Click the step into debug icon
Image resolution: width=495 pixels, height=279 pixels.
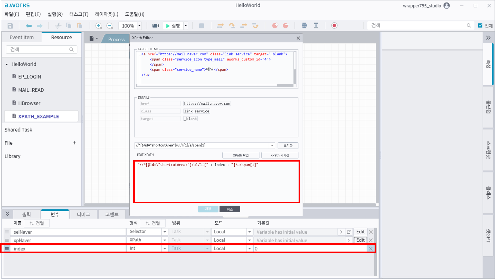click(220, 26)
